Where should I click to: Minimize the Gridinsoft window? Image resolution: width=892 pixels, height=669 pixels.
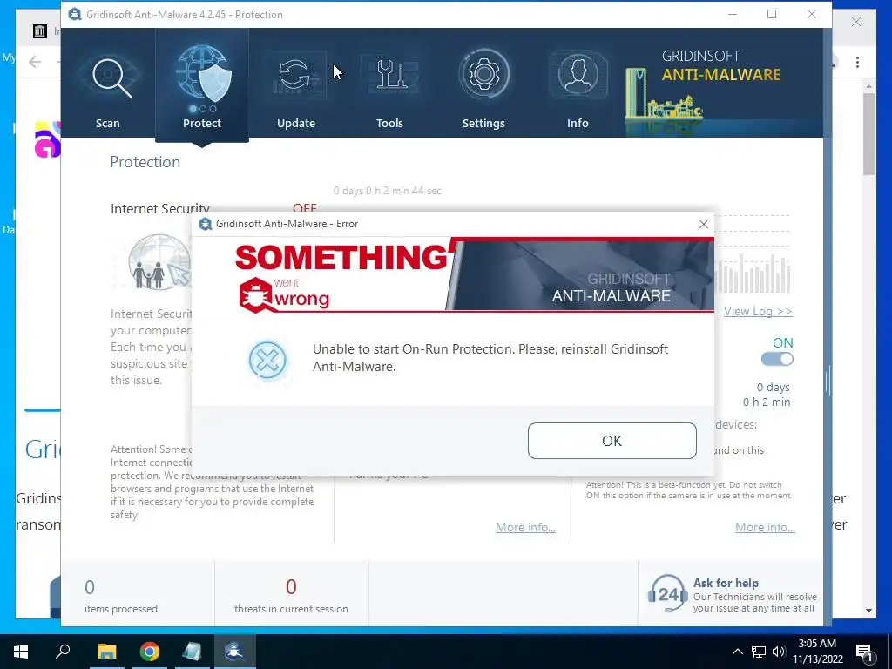coord(733,14)
